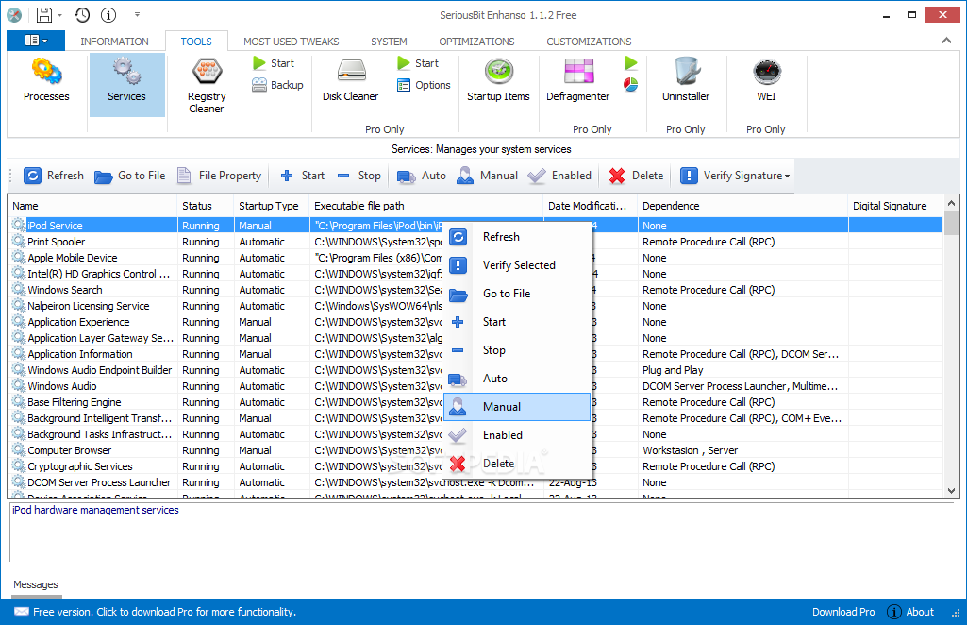
Task: Set startup to Manual via toolbar
Action: (487, 176)
